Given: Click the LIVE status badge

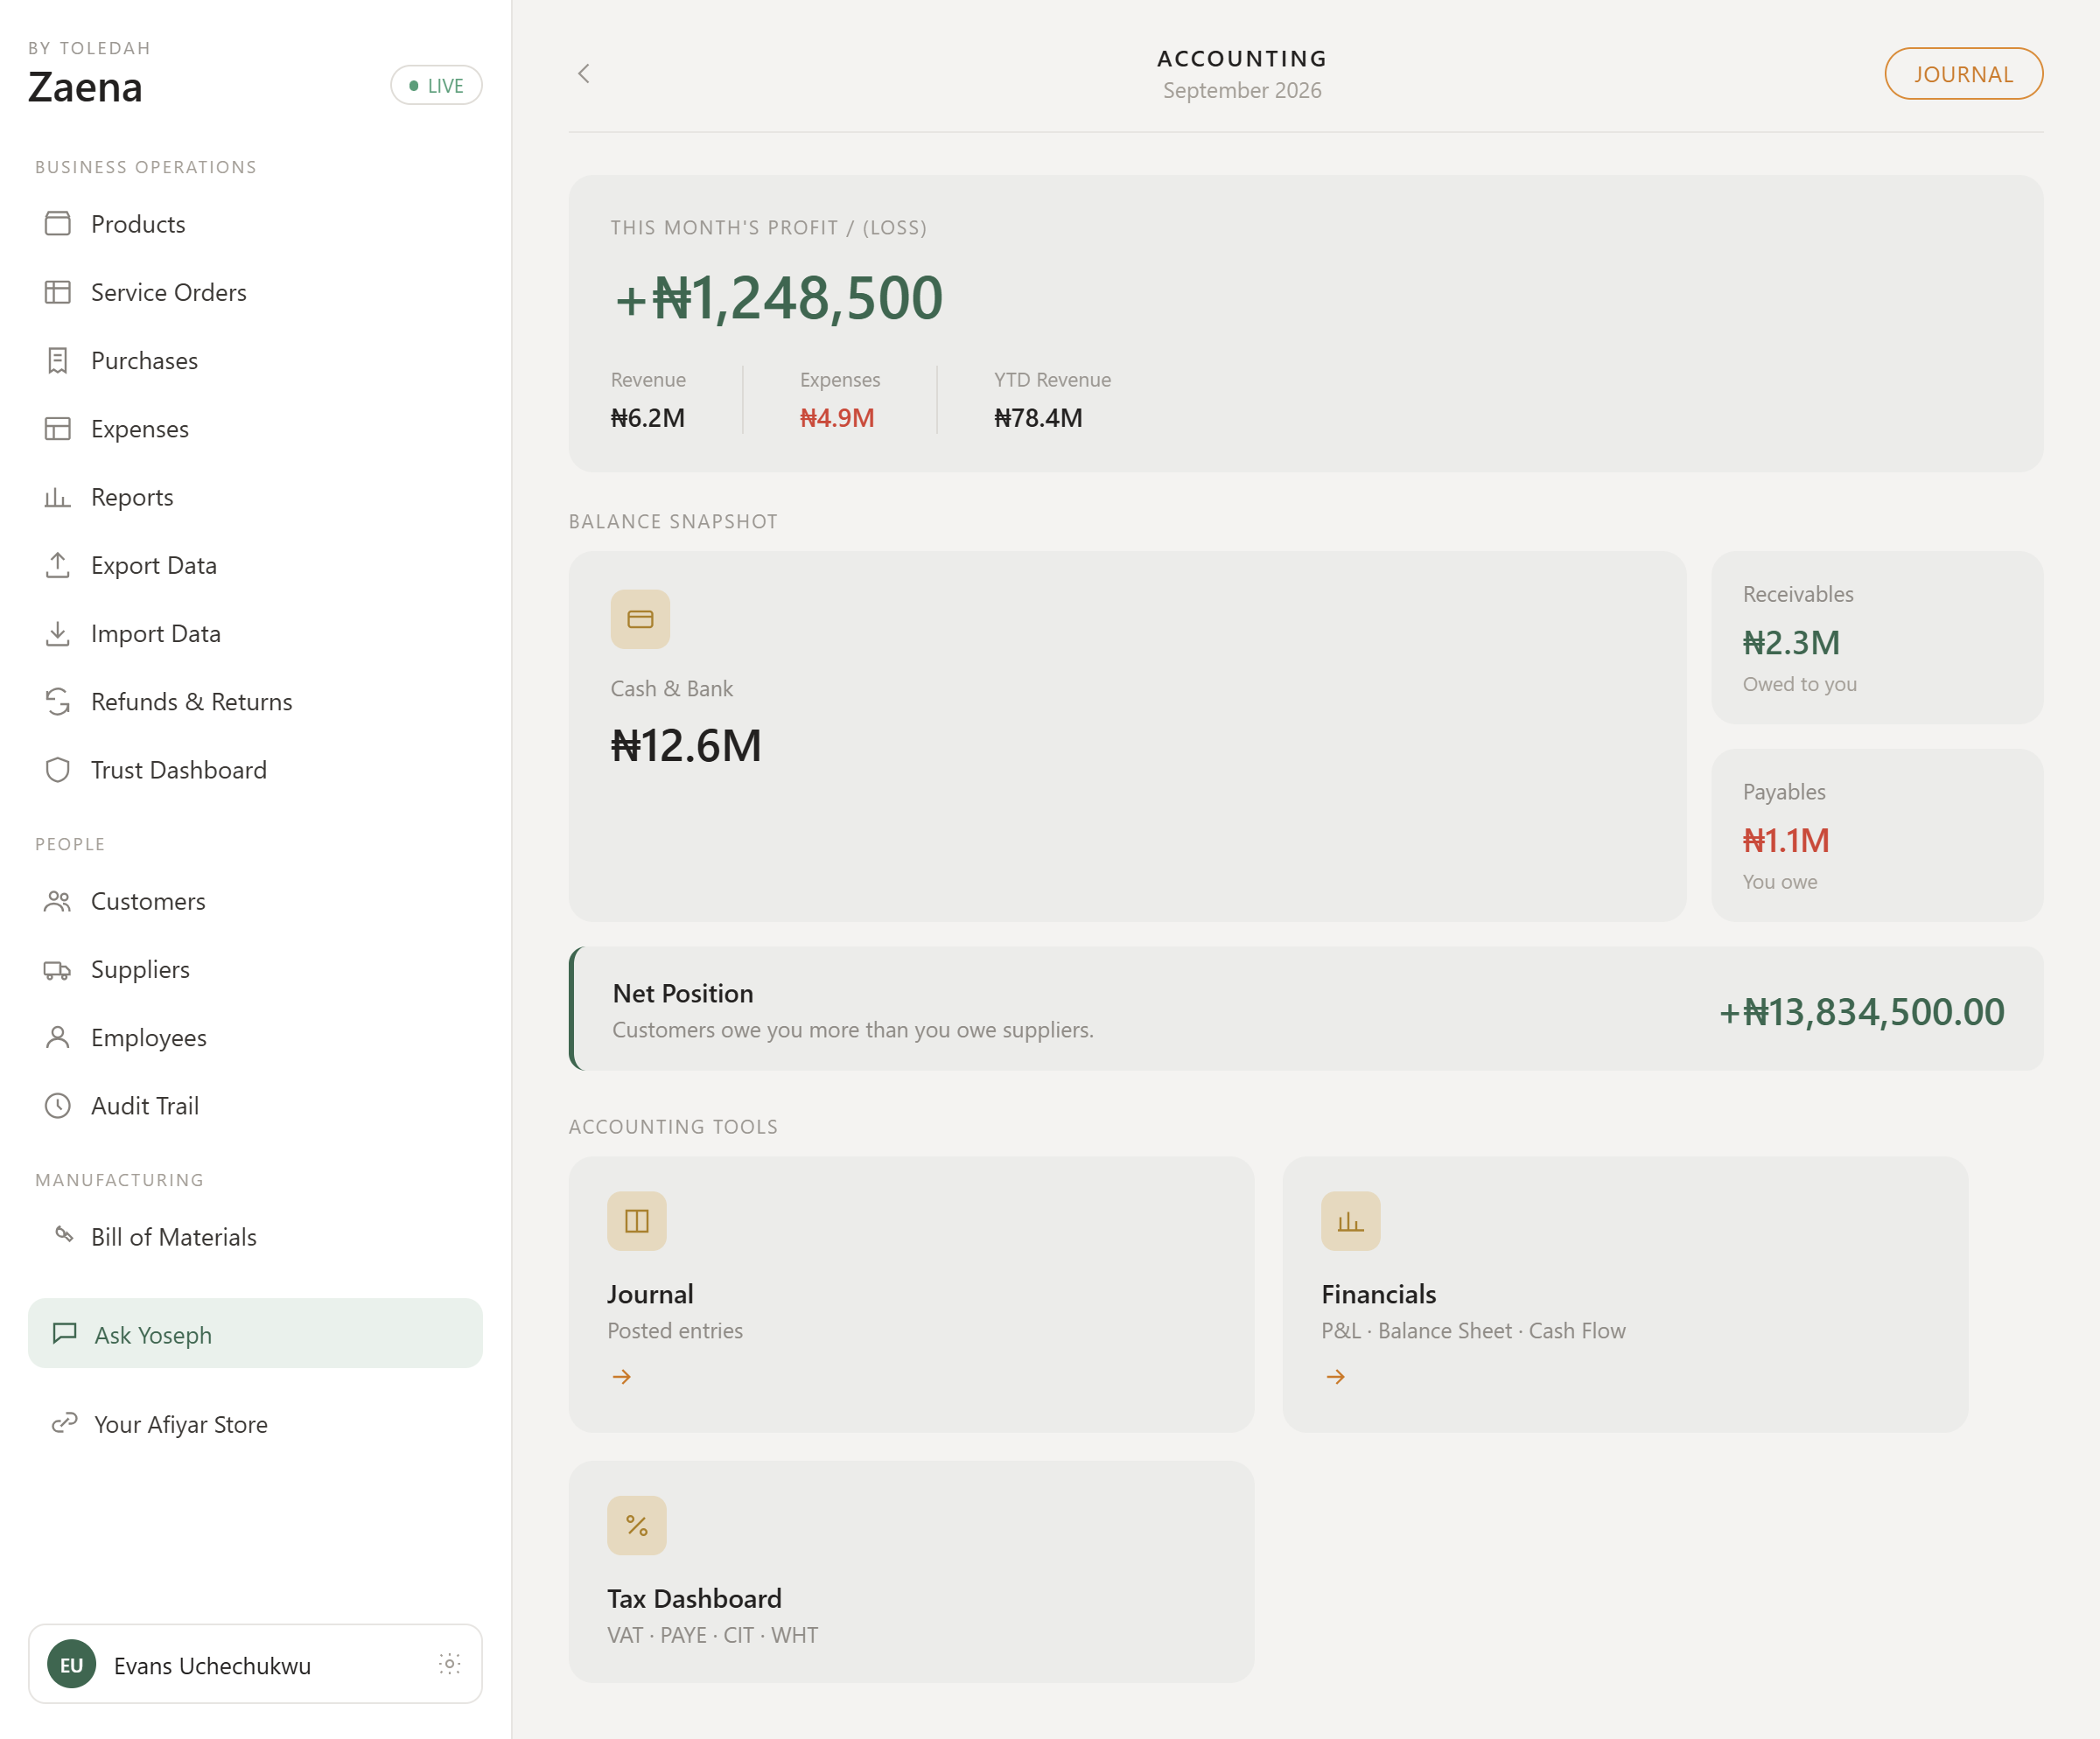Looking at the screenshot, I should coord(436,86).
